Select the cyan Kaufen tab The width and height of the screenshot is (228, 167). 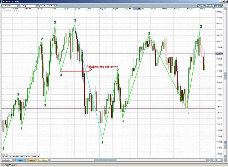(21, 160)
